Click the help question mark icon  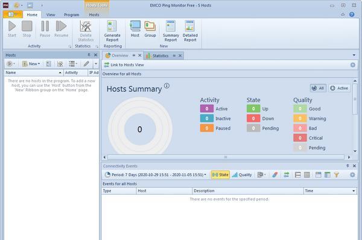(x=352, y=14)
